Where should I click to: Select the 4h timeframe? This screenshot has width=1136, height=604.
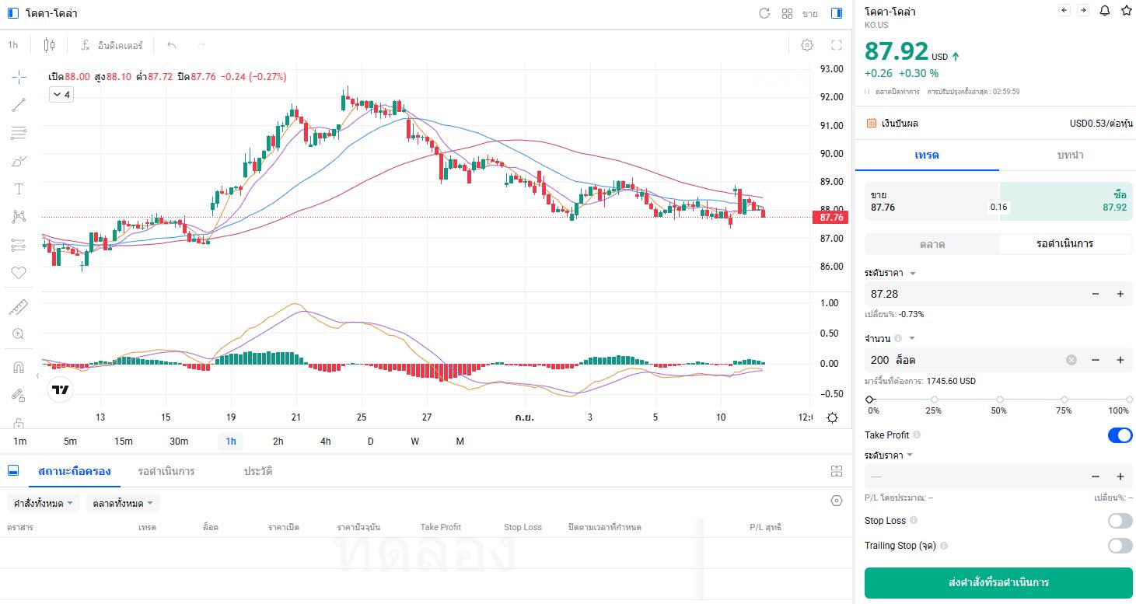coord(325,442)
